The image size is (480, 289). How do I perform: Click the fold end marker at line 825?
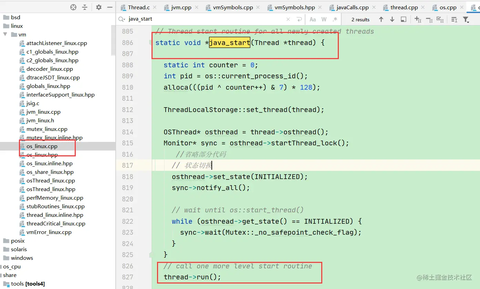click(150, 255)
